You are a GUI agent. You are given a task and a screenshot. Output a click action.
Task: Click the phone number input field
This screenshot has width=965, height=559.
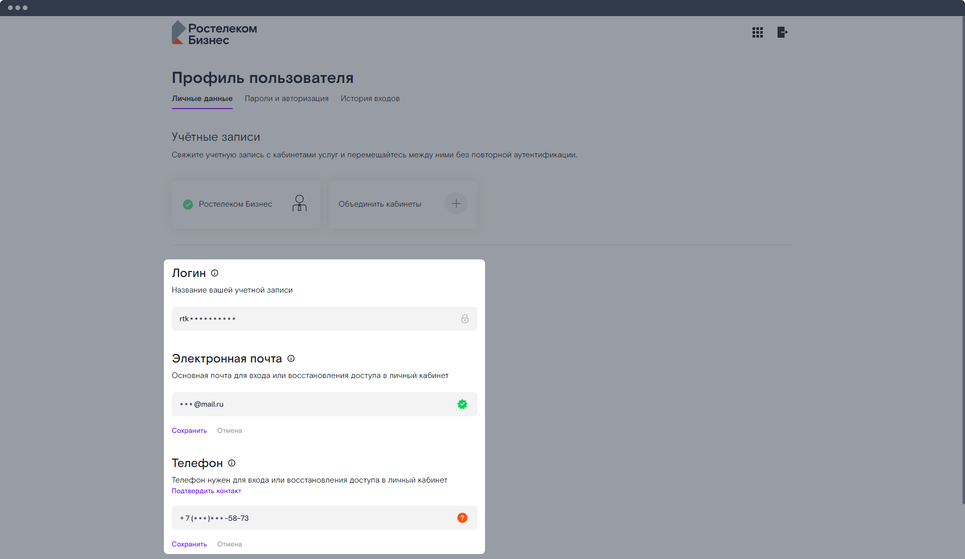tap(325, 518)
